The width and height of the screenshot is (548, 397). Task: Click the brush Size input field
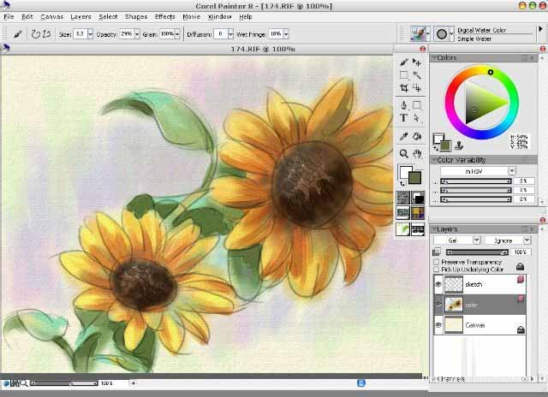[79, 33]
